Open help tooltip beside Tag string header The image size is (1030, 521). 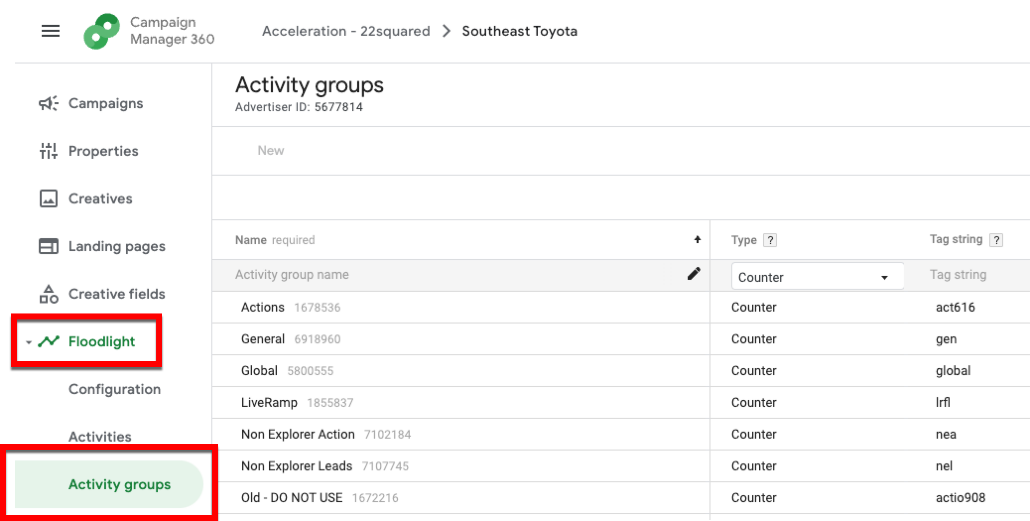tap(996, 240)
